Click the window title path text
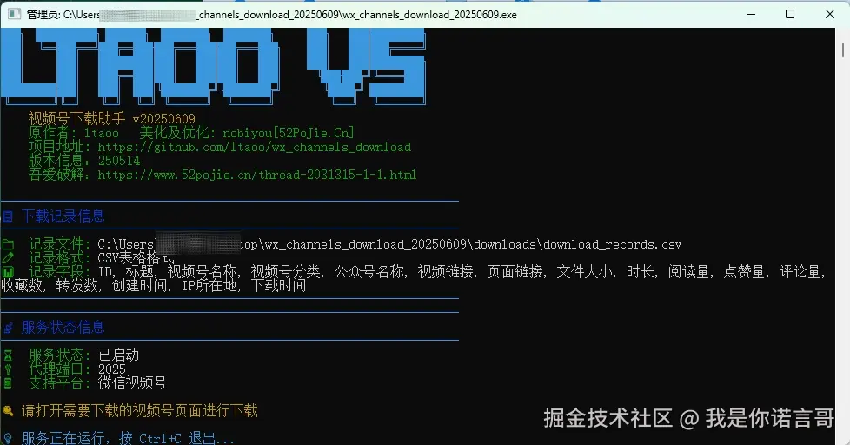Image resolution: width=850 pixels, height=445 pixels. click(271, 15)
